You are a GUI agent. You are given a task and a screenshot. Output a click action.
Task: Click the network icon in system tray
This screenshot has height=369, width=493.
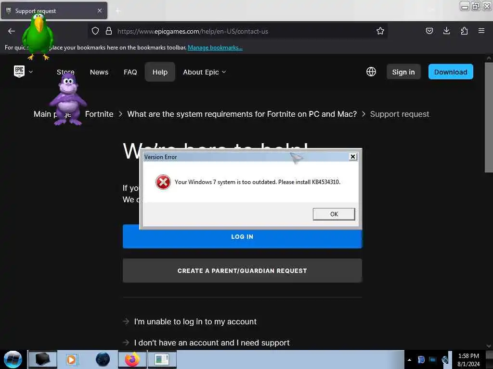click(x=433, y=360)
